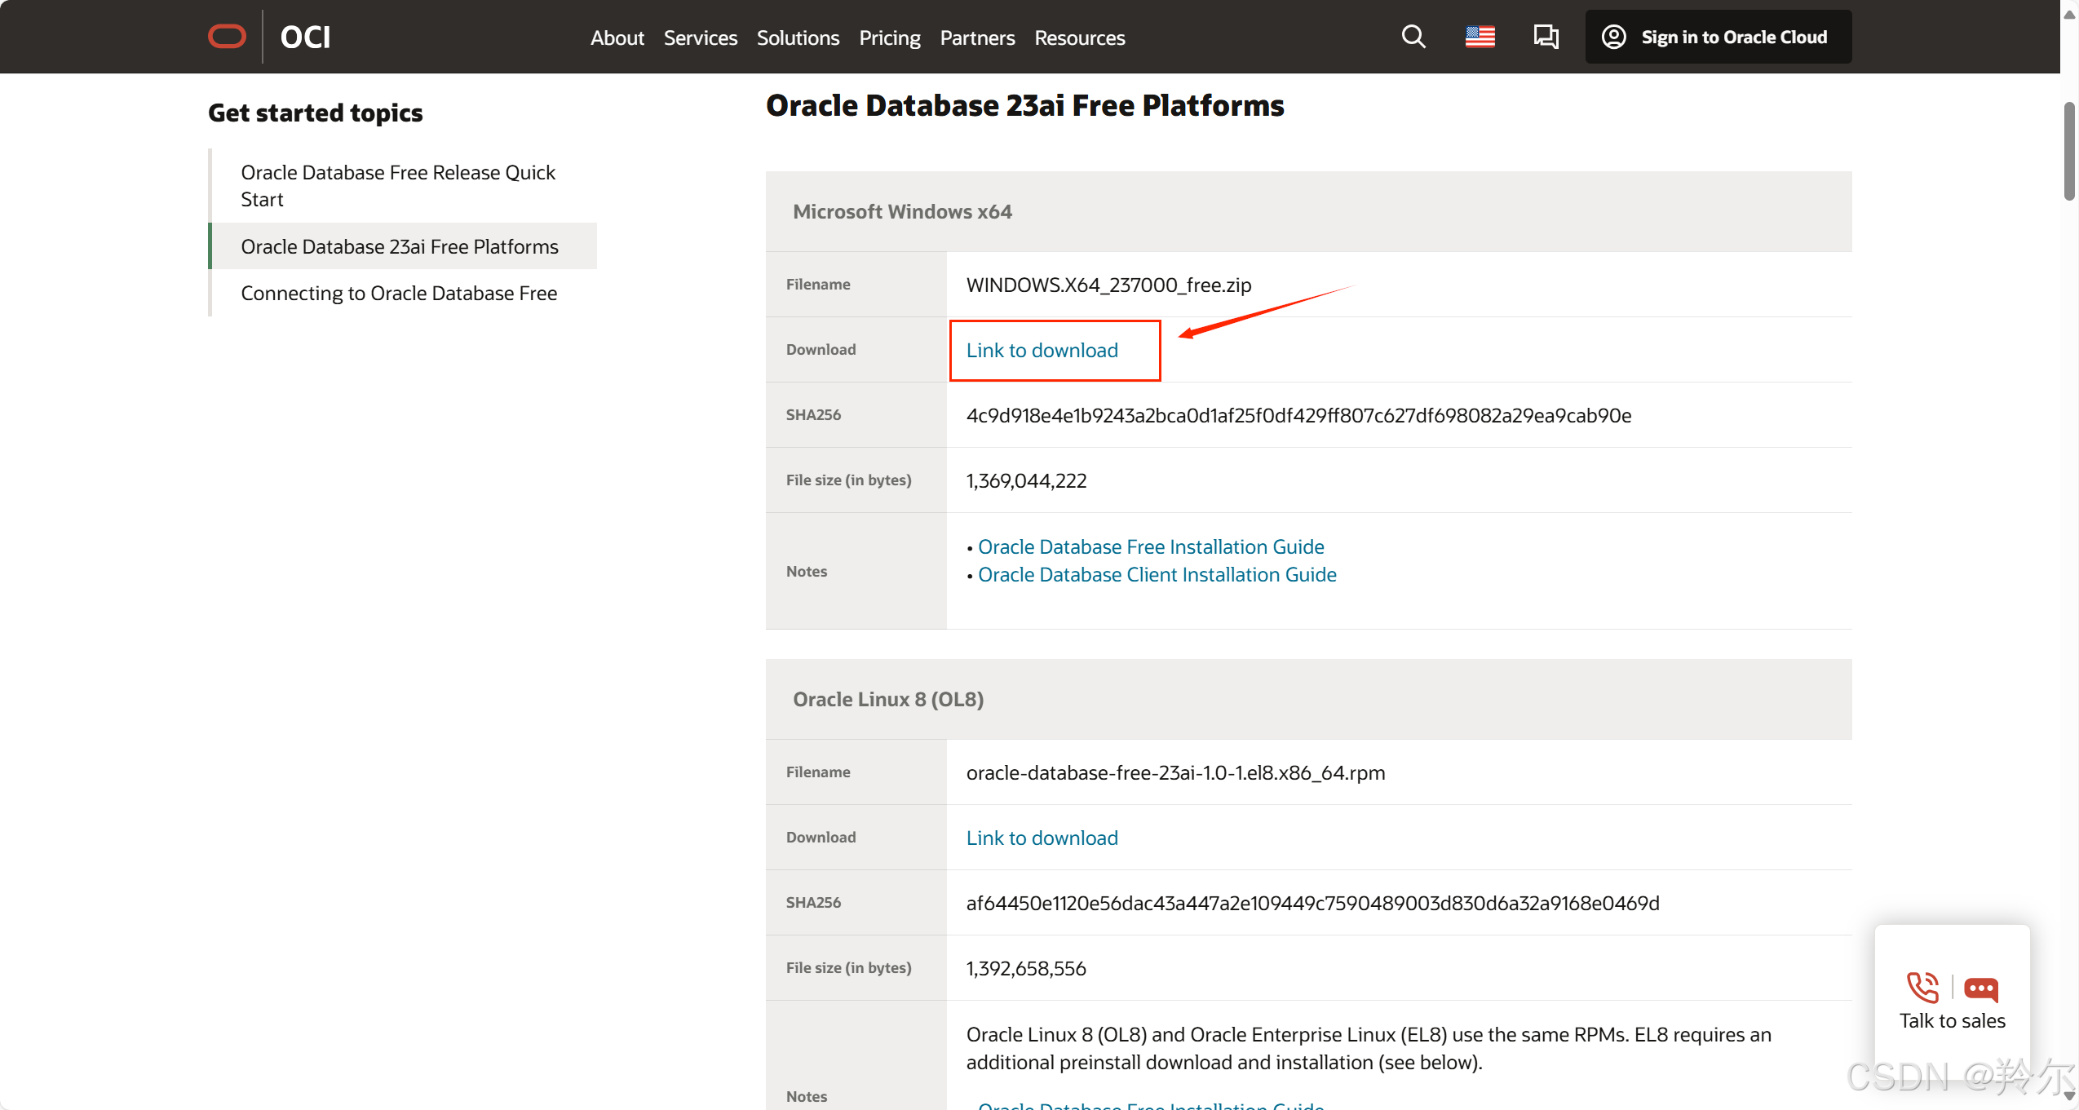This screenshot has height=1110, width=2079.
Task: Expand the Solutions navigation menu
Action: (798, 38)
